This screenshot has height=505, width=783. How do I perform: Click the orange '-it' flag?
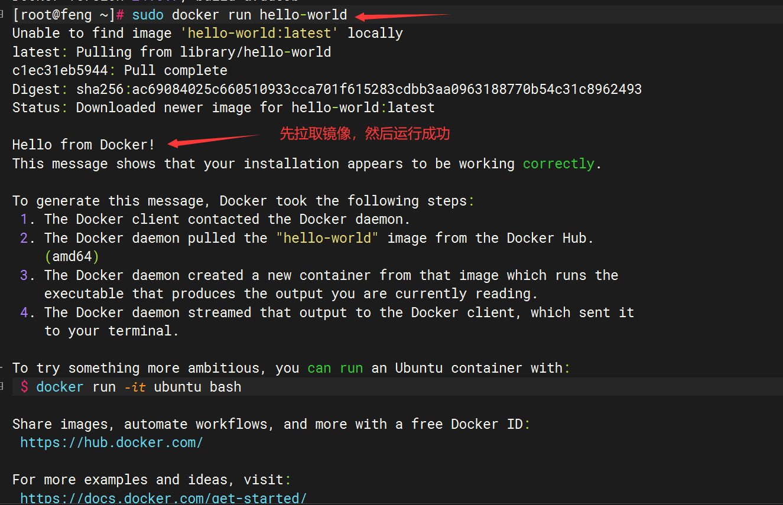(135, 387)
